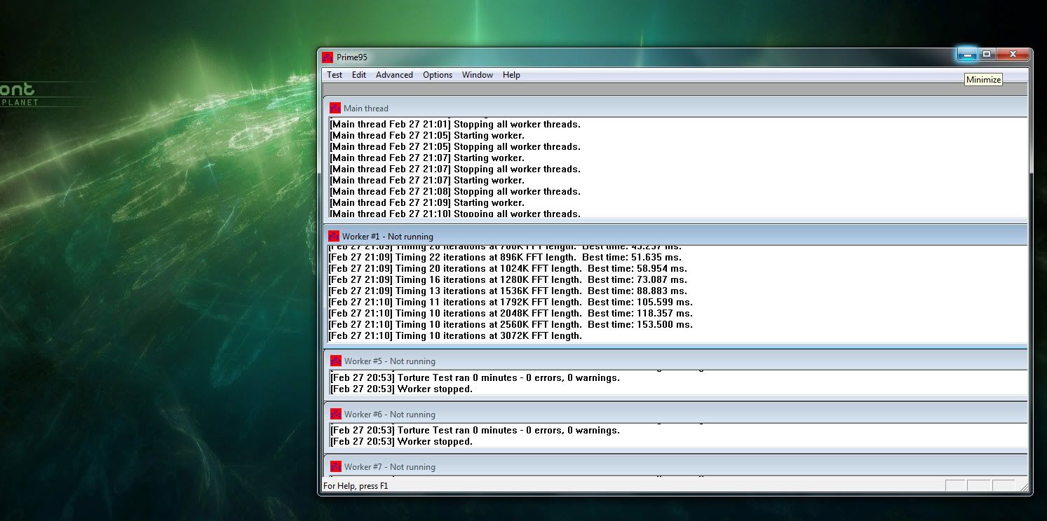Click the 1536K FFT length timing line

click(x=508, y=291)
